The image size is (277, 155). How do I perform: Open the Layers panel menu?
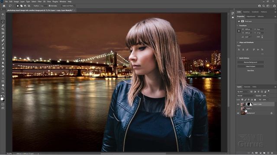[x=275, y=87]
